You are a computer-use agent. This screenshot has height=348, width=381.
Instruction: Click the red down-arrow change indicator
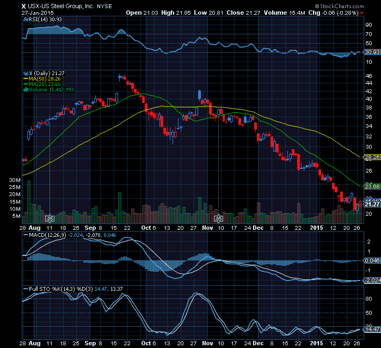pos(362,13)
